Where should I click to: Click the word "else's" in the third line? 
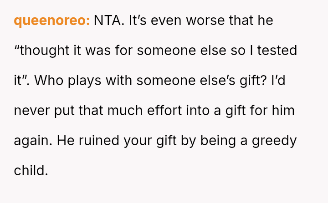point(218,81)
